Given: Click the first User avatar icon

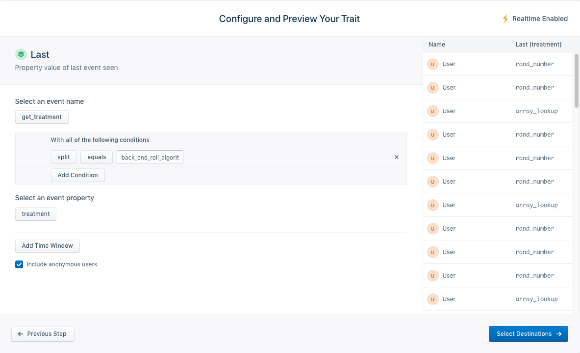Looking at the screenshot, I should (x=432, y=64).
